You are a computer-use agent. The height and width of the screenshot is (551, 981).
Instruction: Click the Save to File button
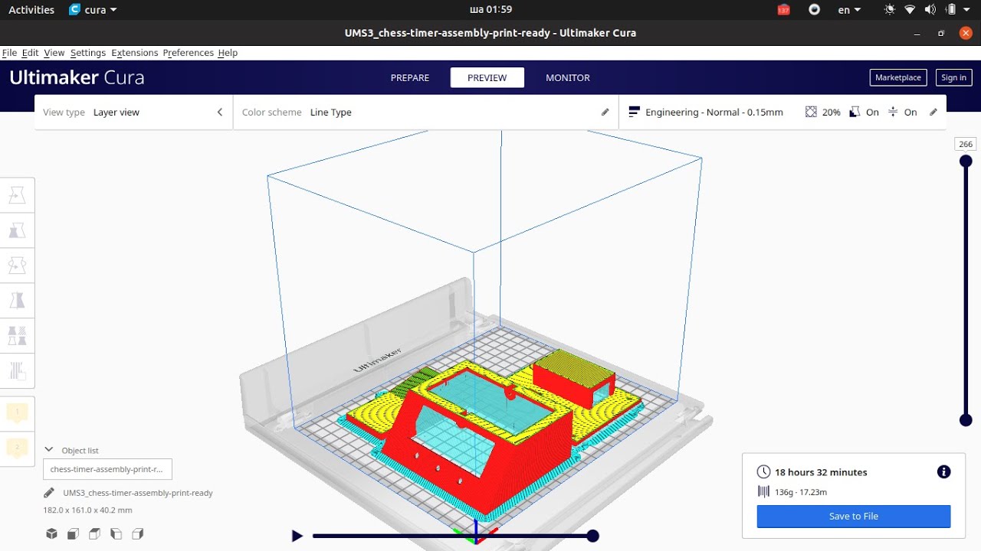click(854, 517)
